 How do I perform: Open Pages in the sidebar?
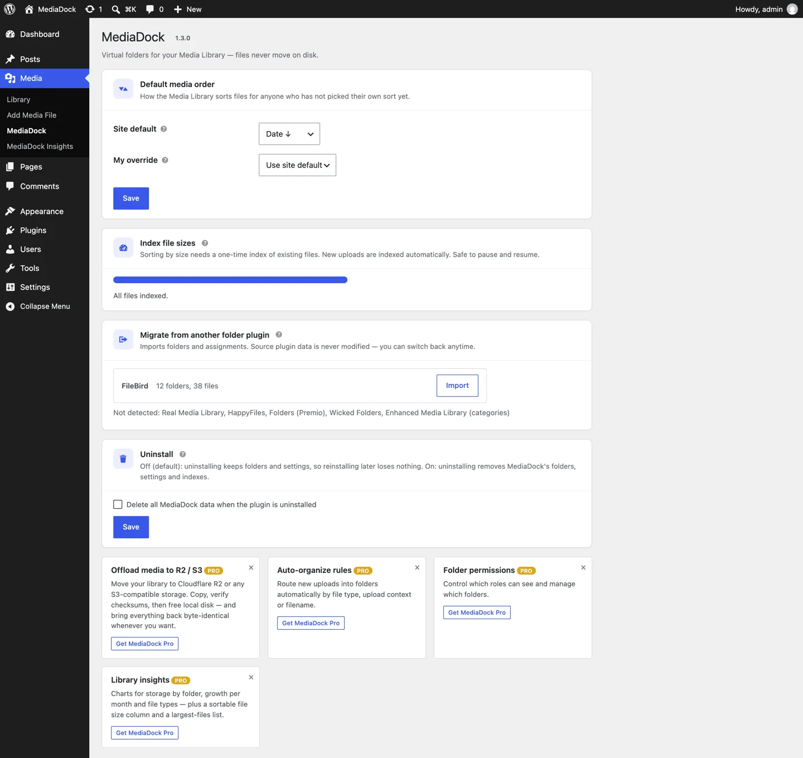pyautogui.click(x=45, y=167)
